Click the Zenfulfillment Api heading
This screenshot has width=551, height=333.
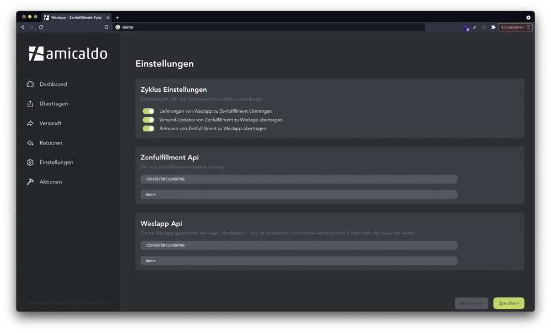coord(169,158)
